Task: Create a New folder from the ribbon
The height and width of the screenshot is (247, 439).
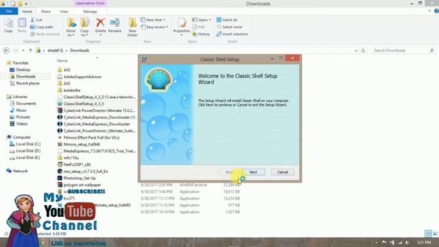Action: pos(132,27)
